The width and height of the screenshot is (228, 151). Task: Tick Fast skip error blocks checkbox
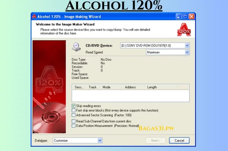(73, 110)
